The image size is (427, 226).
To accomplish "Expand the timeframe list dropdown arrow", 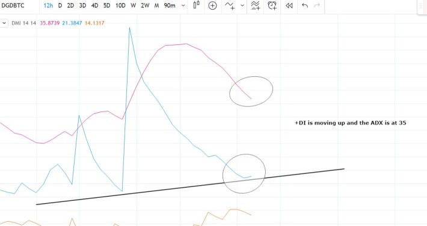I will pos(183,5).
